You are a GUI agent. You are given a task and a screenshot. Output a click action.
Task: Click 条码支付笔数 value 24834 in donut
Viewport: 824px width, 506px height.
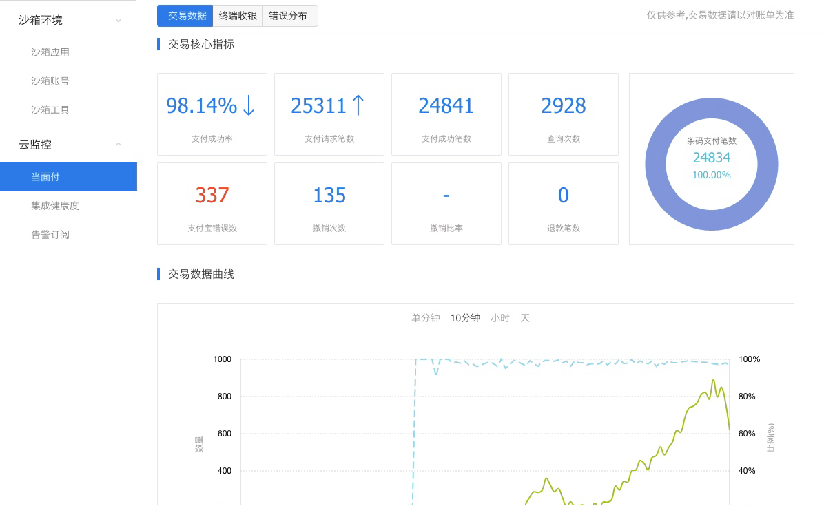tap(712, 158)
